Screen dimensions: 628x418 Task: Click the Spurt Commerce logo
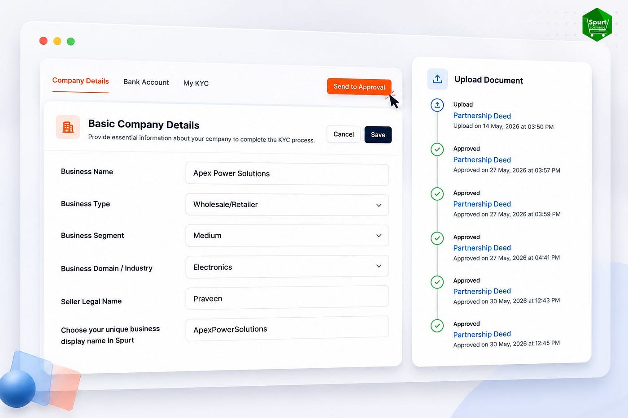click(x=597, y=25)
